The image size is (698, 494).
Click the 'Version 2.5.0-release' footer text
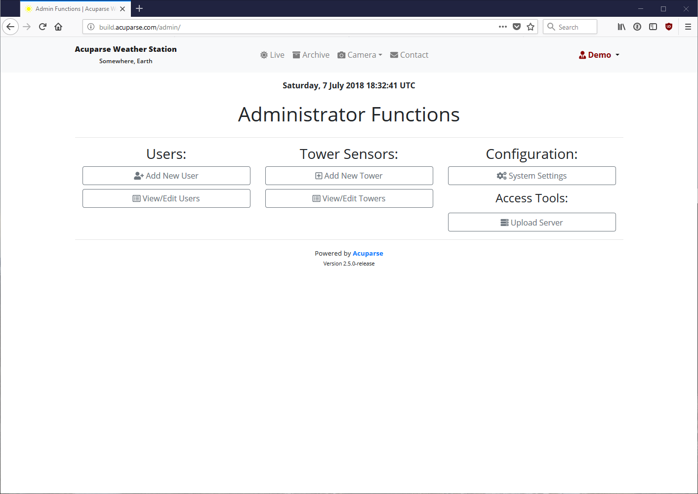pyautogui.click(x=349, y=264)
